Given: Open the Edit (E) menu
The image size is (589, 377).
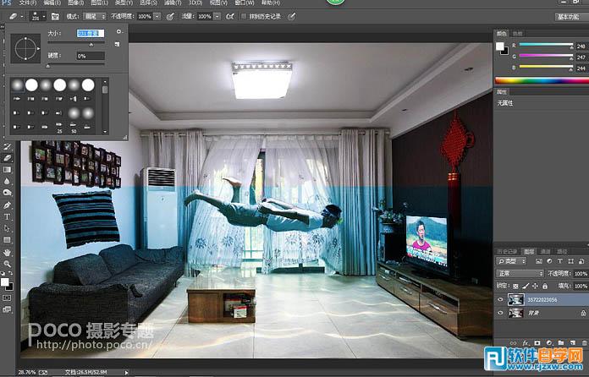Looking at the screenshot, I should (52, 3).
